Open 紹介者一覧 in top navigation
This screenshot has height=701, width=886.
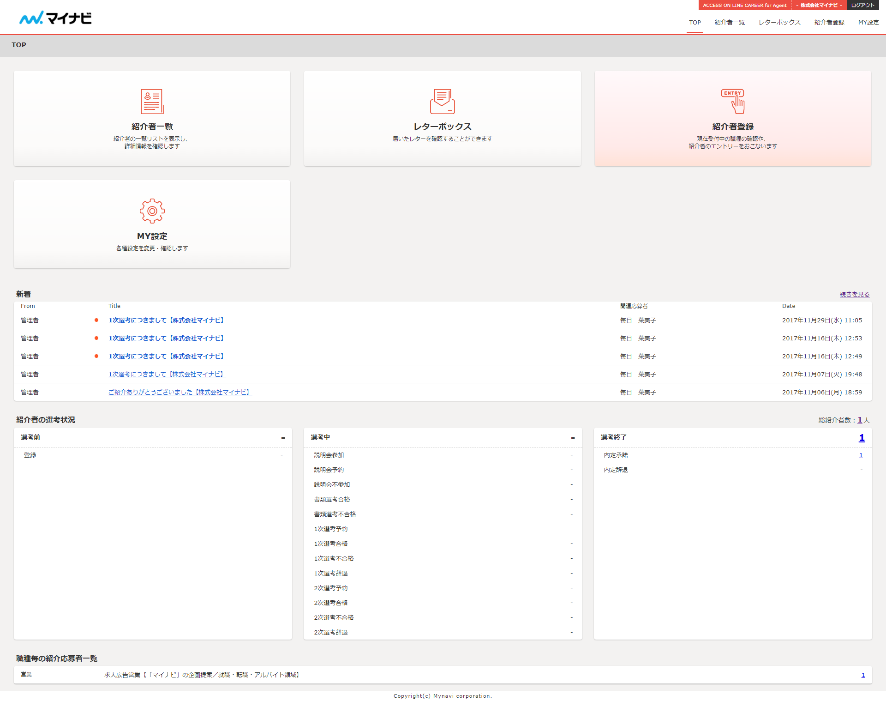coord(730,22)
